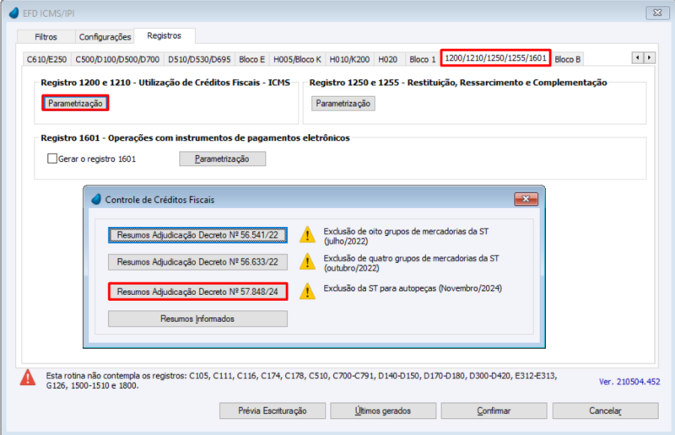
Task: Click the red alert icon near registros notice
Action: tap(28, 378)
